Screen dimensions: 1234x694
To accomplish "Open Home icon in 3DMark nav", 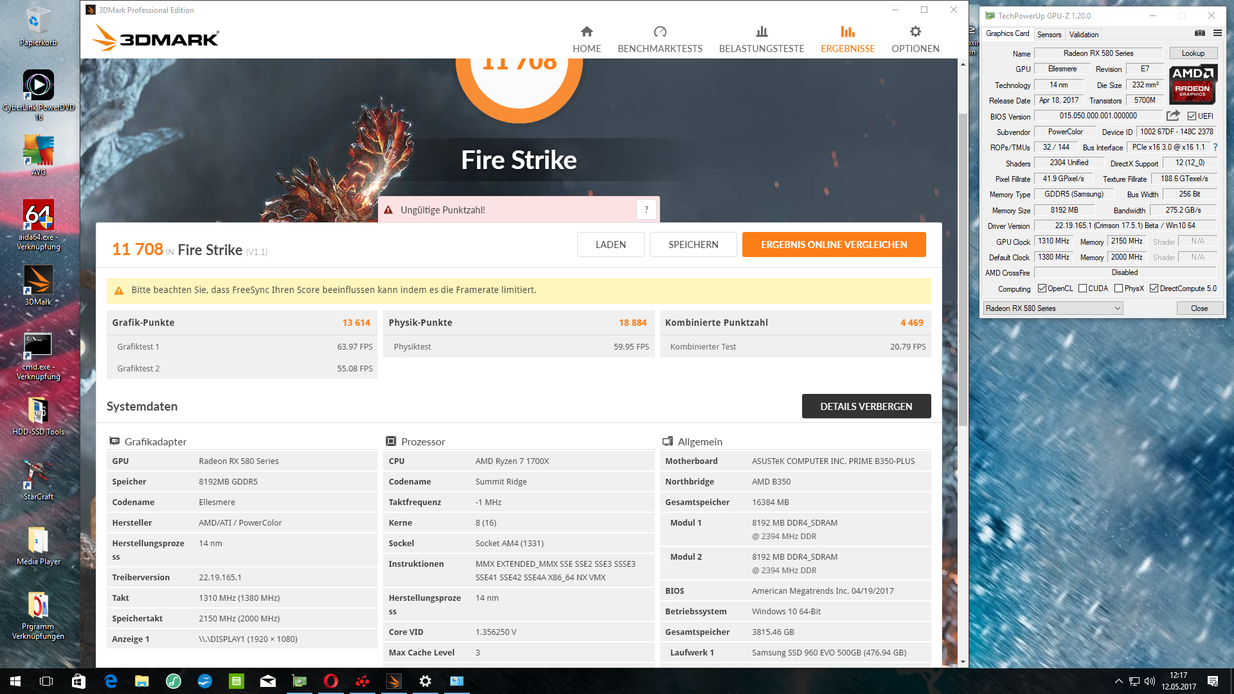I will (586, 31).
